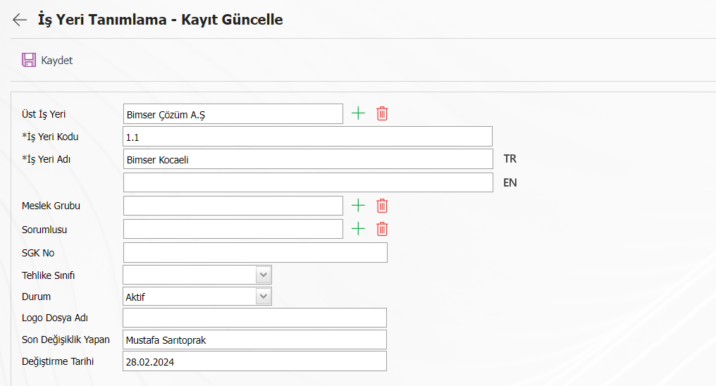
Task: Add a Meslek Grubu with plus icon
Action: point(359,205)
